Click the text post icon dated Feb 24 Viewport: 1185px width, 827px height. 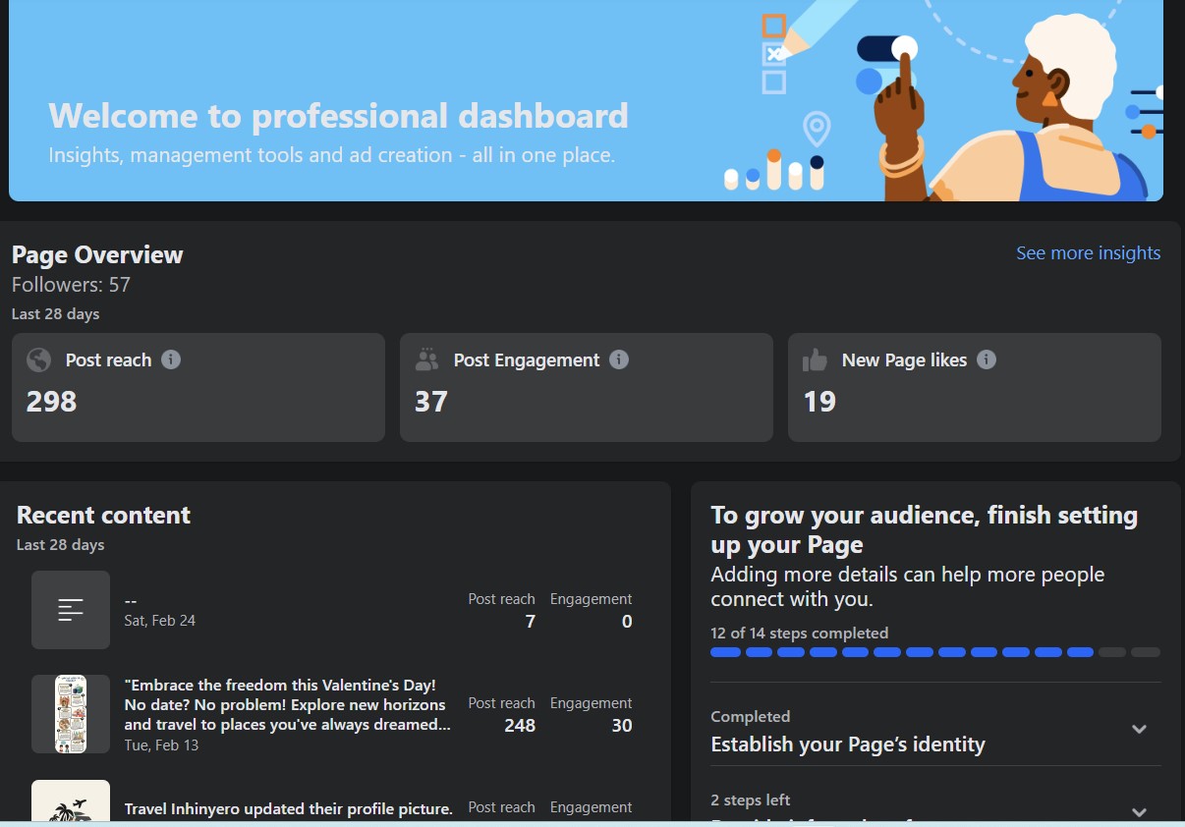point(71,610)
